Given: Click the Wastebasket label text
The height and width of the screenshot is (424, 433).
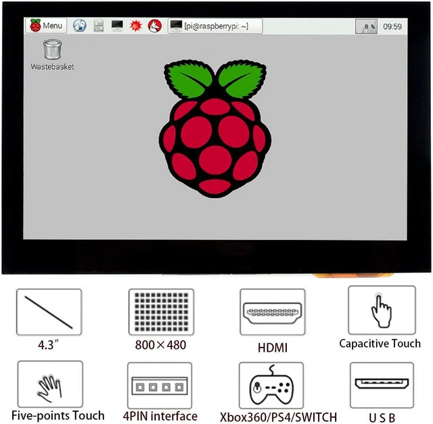Looking at the screenshot, I should click(53, 67).
